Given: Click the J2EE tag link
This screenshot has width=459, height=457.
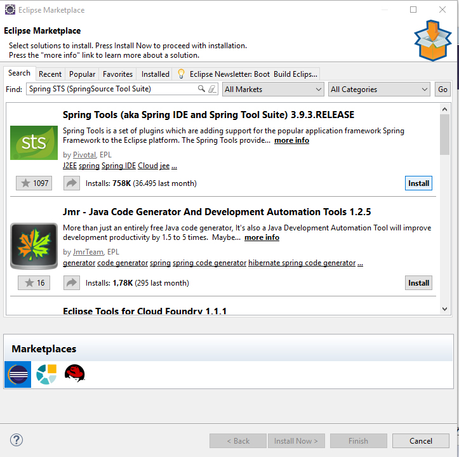Looking at the screenshot, I should pyautogui.click(x=70, y=166).
